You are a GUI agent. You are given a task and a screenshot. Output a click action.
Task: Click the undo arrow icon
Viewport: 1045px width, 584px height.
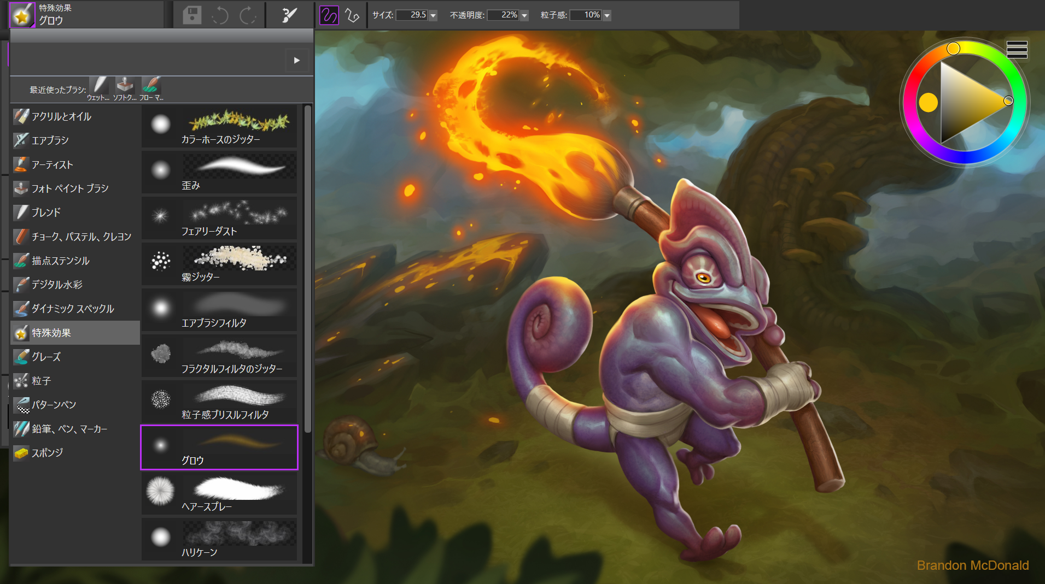coord(220,15)
